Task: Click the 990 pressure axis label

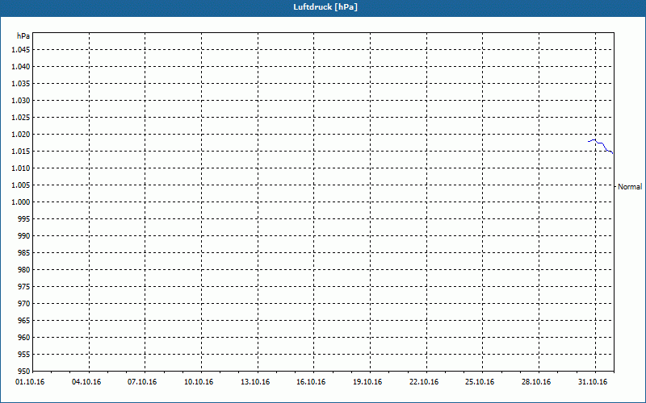Action: tap(24, 236)
